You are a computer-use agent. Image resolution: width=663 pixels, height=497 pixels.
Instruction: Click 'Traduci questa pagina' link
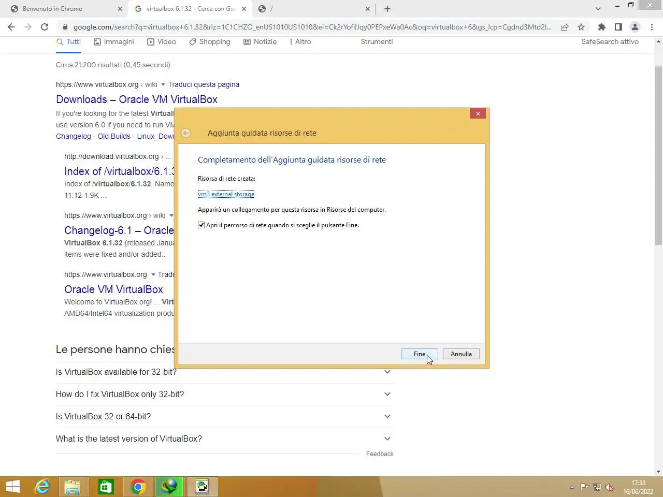pyautogui.click(x=204, y=84)
